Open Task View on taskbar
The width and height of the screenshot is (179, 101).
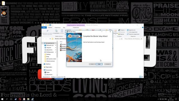point(11,99)
